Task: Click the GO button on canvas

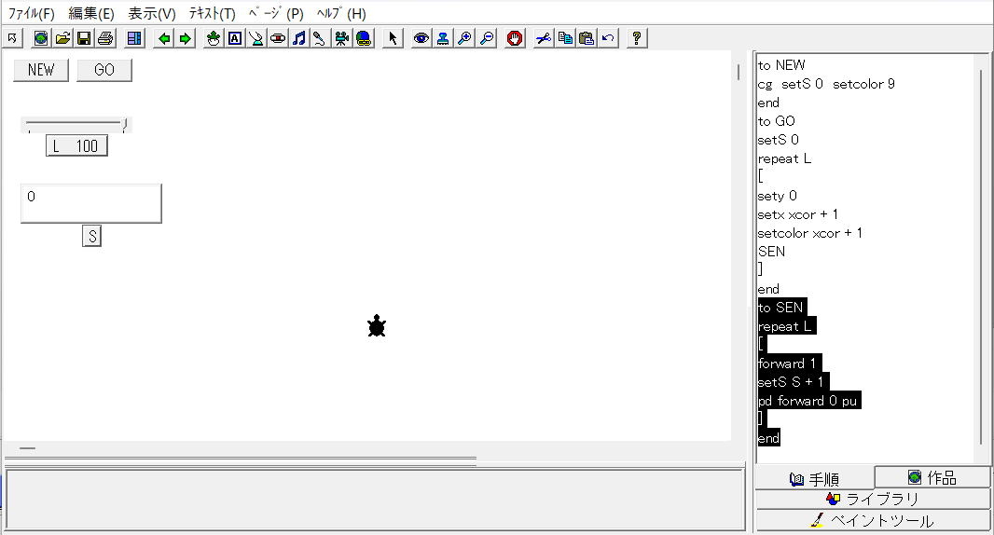Action: pos(104,70)
